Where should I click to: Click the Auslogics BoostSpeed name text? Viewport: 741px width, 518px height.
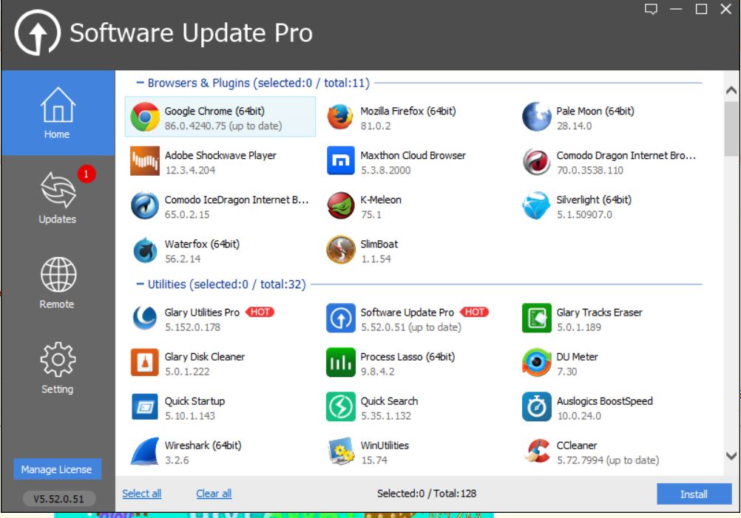point(604,401)
